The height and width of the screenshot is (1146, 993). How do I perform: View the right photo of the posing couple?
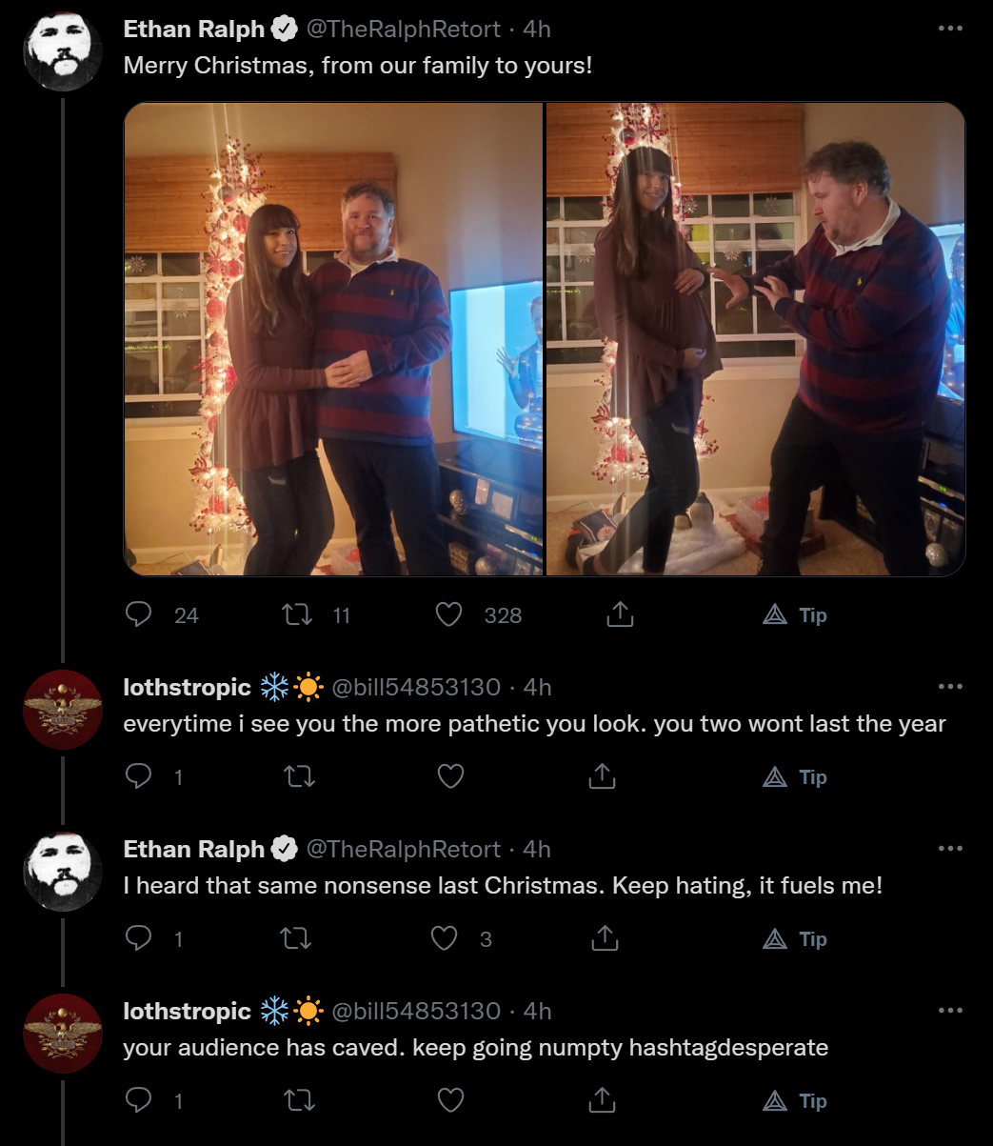click(756, 339)
